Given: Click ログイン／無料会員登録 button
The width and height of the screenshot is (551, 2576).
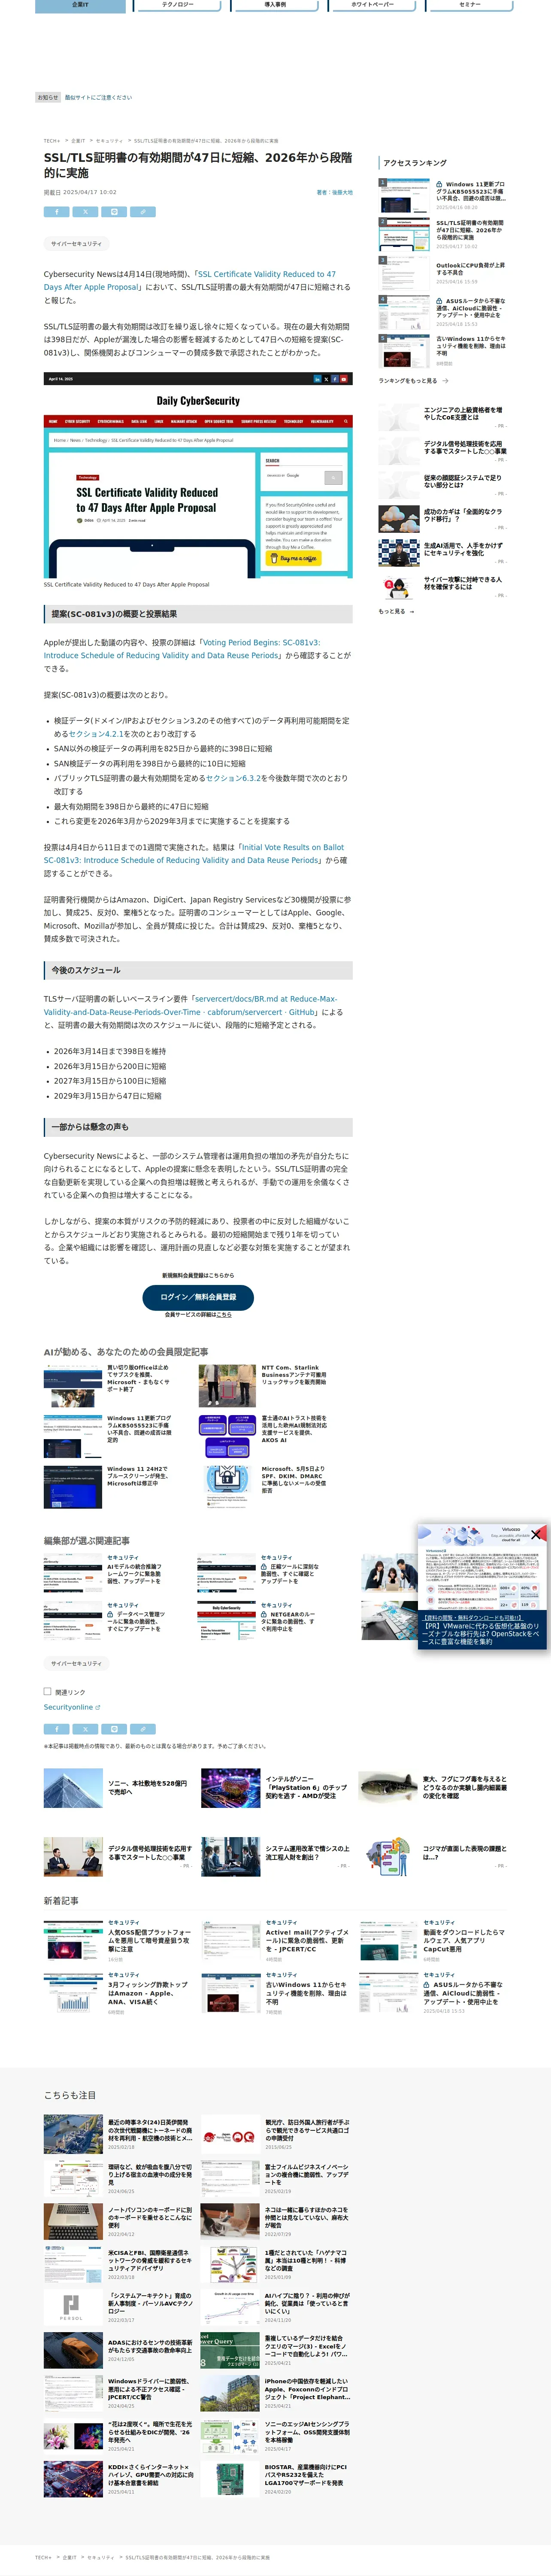Looking at the screenshot, I should pos(198,1297).
